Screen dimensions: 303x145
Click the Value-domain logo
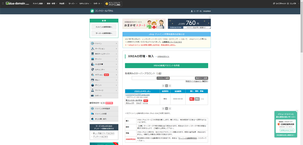[x=17, y=3]
